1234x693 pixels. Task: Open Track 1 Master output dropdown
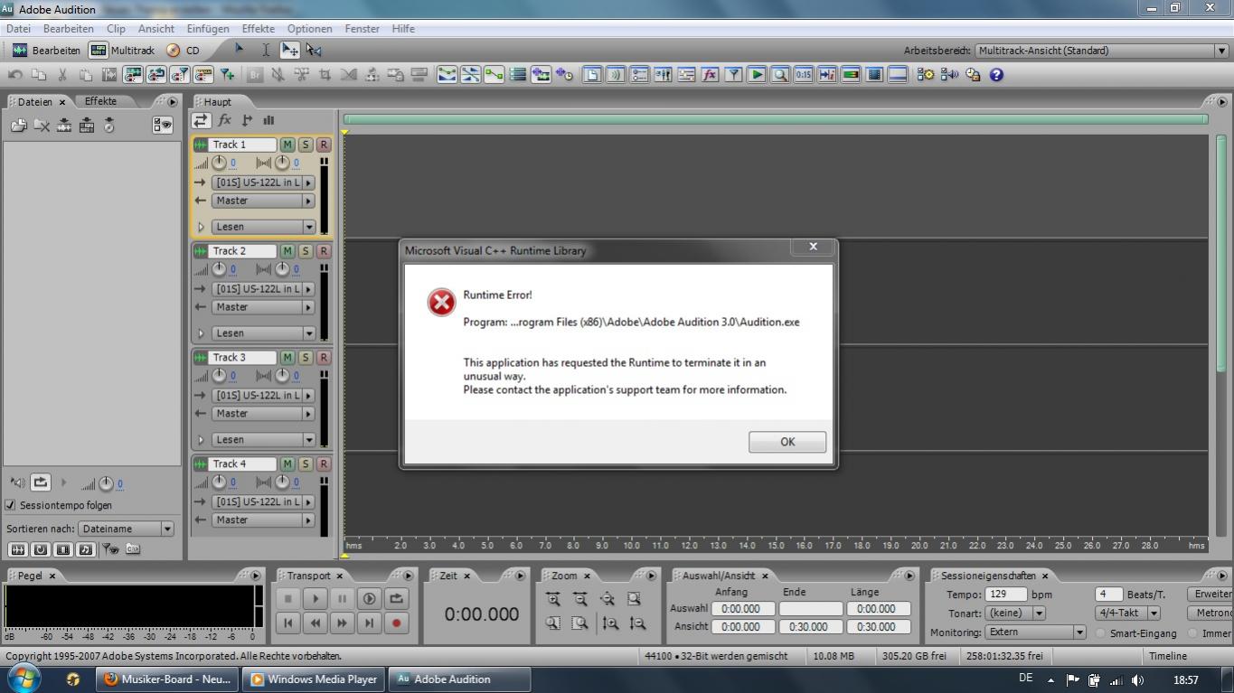pos(263,201)
